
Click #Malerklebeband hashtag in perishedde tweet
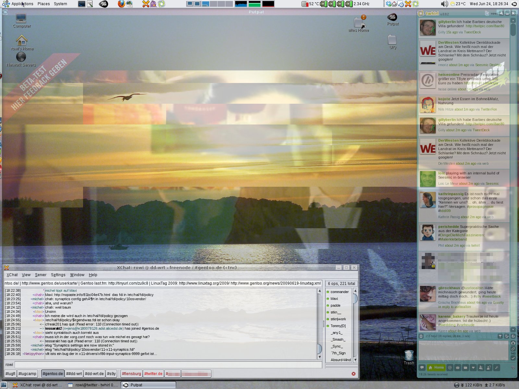(453, 239)
